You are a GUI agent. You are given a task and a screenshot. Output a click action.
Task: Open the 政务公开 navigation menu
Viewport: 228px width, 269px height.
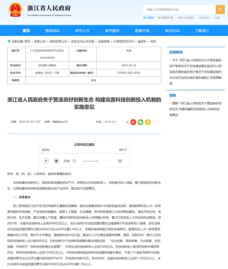82,31
